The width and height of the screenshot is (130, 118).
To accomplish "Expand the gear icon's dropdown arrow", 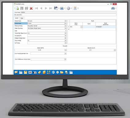I will tap(71, 8).
